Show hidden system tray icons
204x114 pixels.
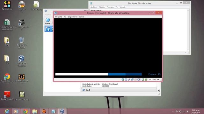(x=173, y=111)
